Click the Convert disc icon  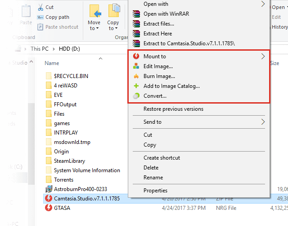(x=136, y=96)
